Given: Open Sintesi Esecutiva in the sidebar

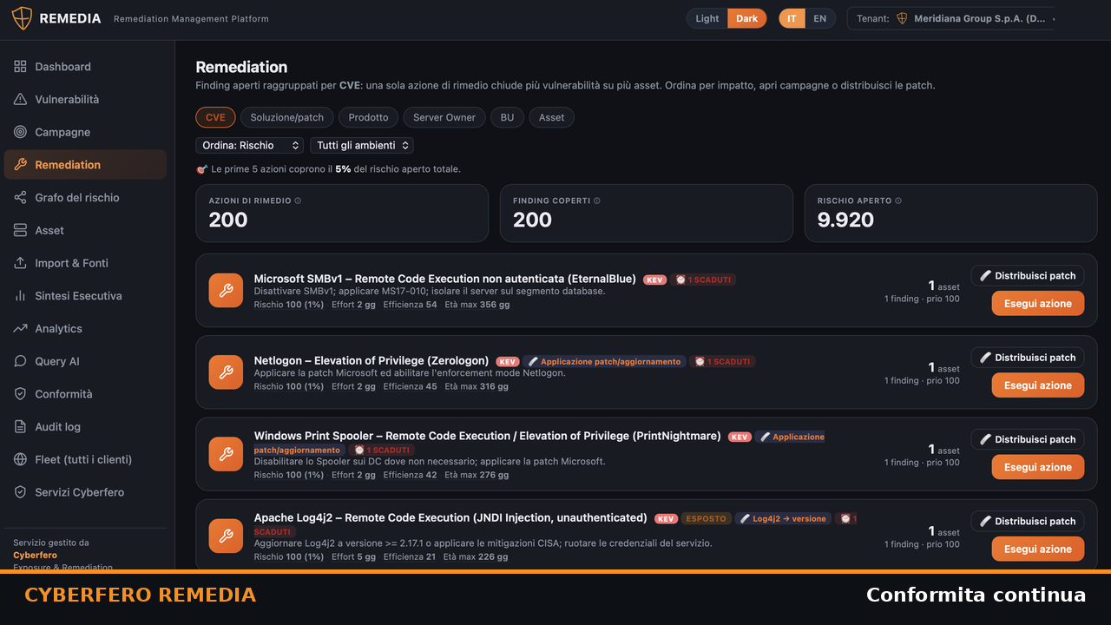Looking at the screenshot, I should (x=85, y=296).
